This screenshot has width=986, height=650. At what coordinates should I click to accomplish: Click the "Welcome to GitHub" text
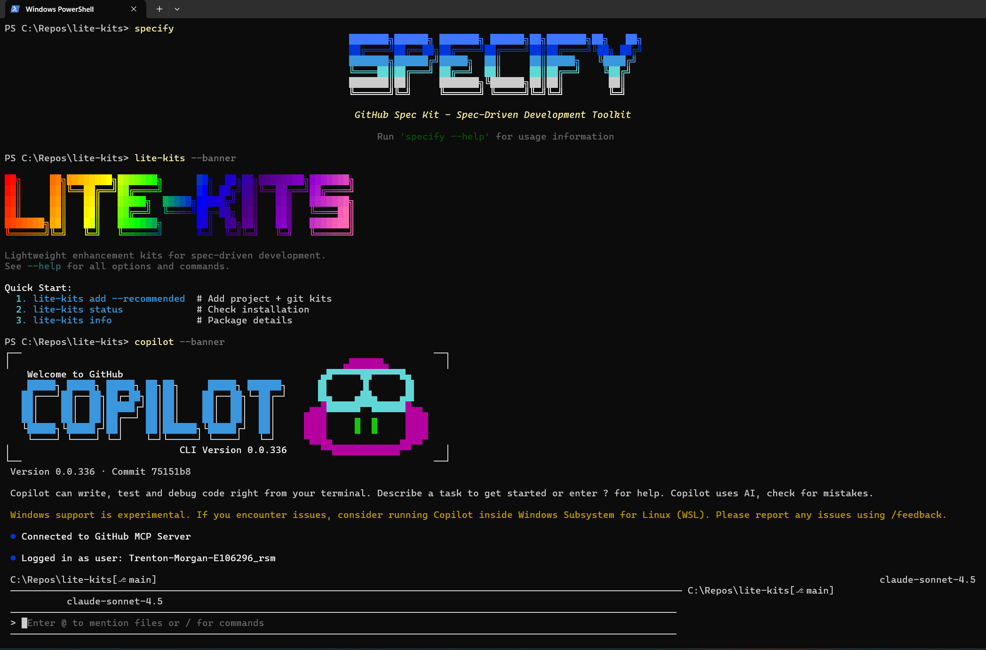(x=75, y=374)
